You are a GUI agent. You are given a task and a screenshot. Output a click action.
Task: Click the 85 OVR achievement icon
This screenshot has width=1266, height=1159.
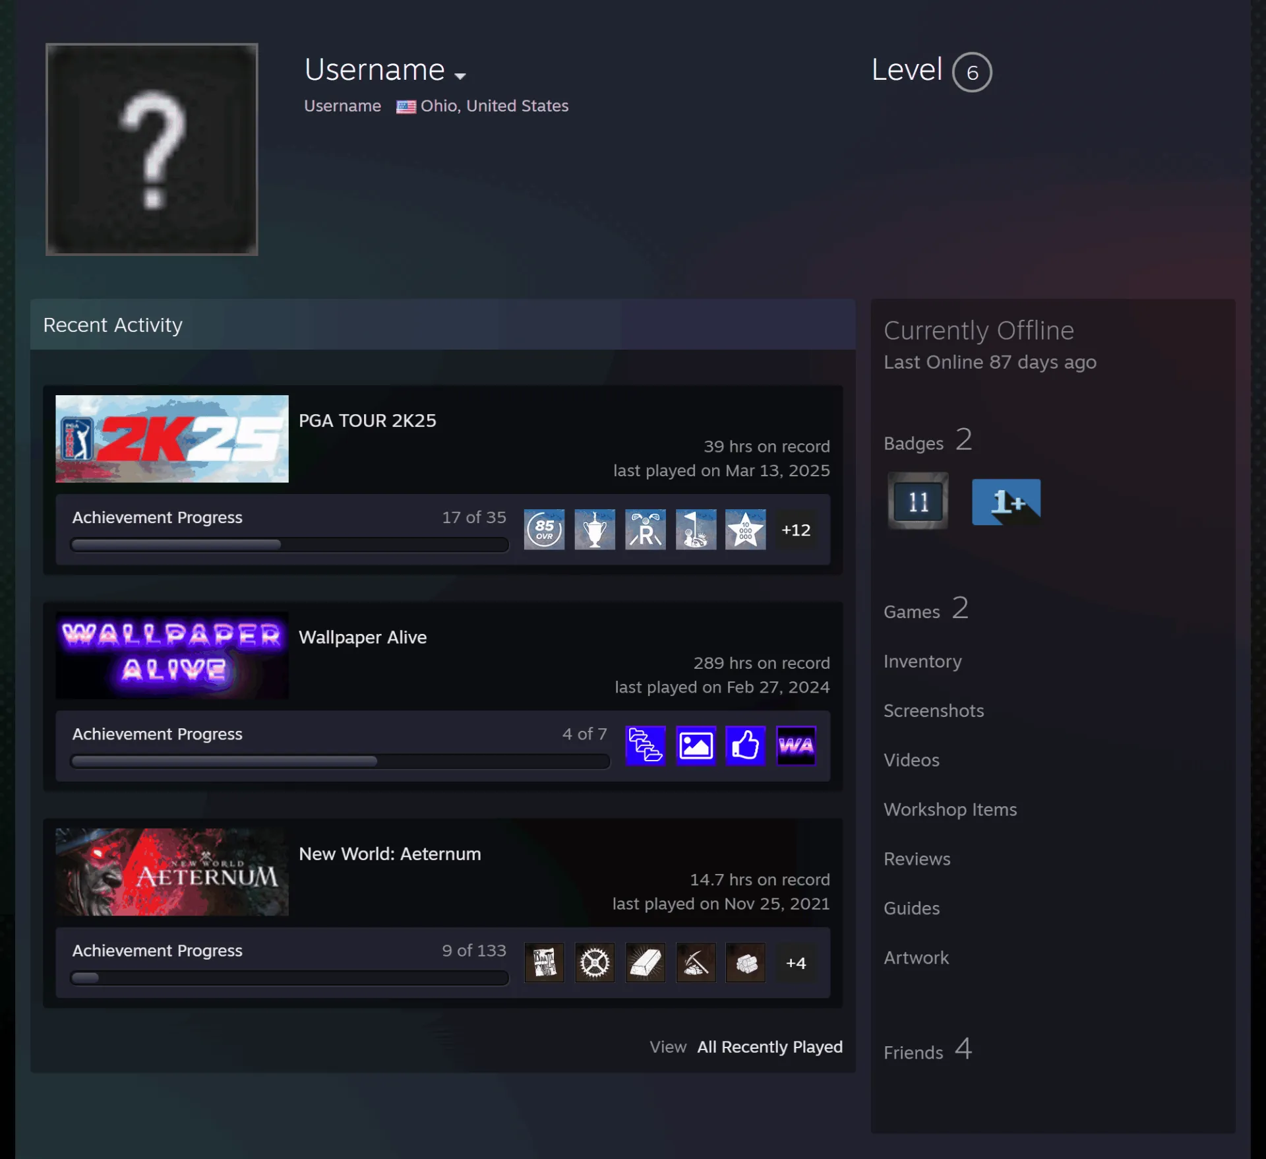coord(544,529)
